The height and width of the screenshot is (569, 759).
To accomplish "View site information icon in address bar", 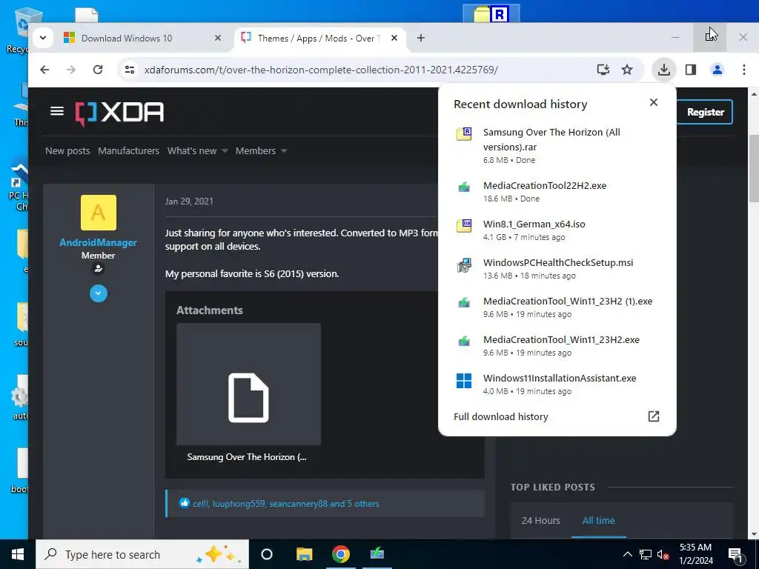I will 130,70.
